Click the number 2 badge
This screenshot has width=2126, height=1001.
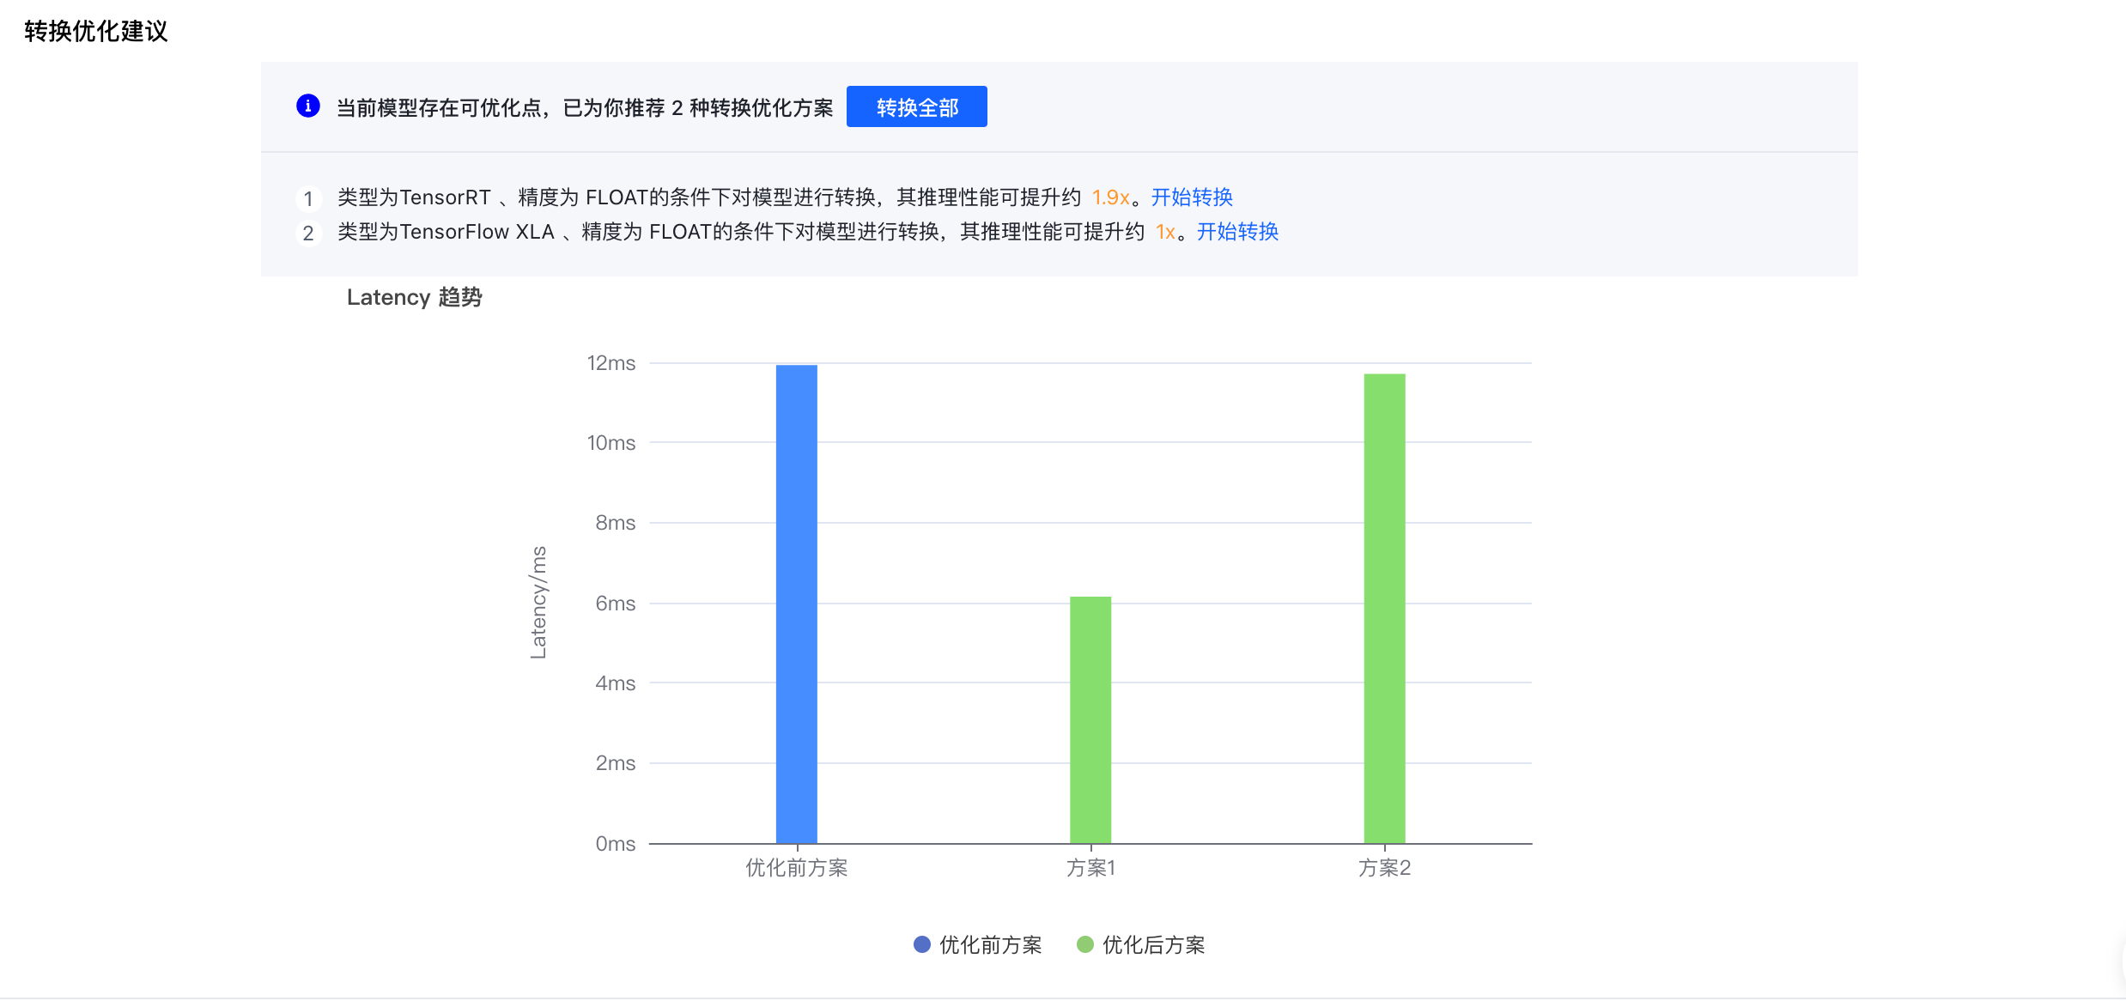click(x=308, y=234)
